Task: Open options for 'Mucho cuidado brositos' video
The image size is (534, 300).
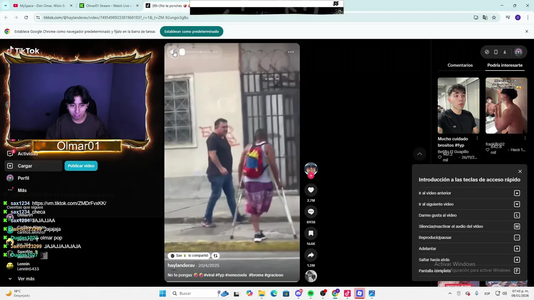Action: (477, 138)
